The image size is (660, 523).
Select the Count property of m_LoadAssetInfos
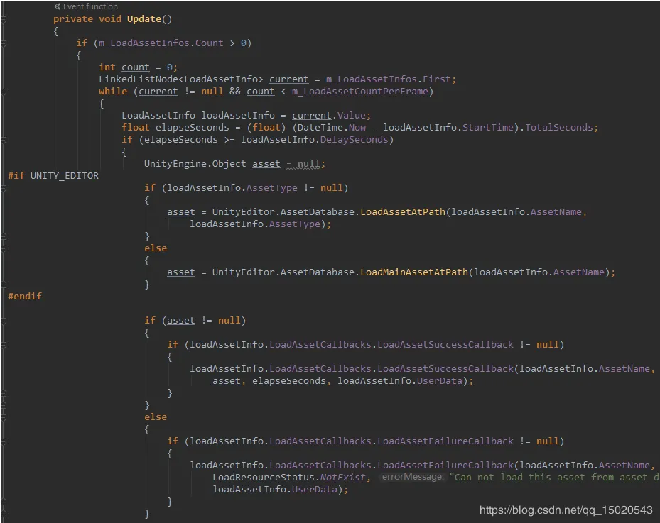coord(209,43)
